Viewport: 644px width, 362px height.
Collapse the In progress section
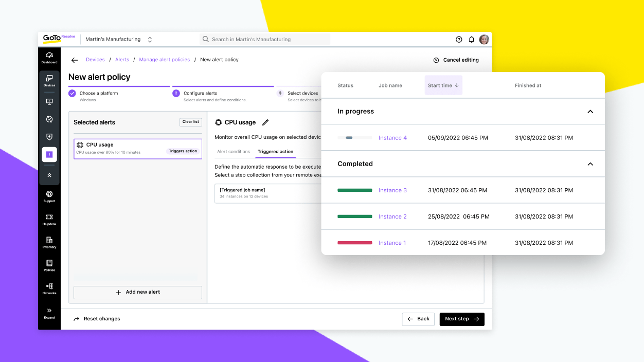point(590,111)
